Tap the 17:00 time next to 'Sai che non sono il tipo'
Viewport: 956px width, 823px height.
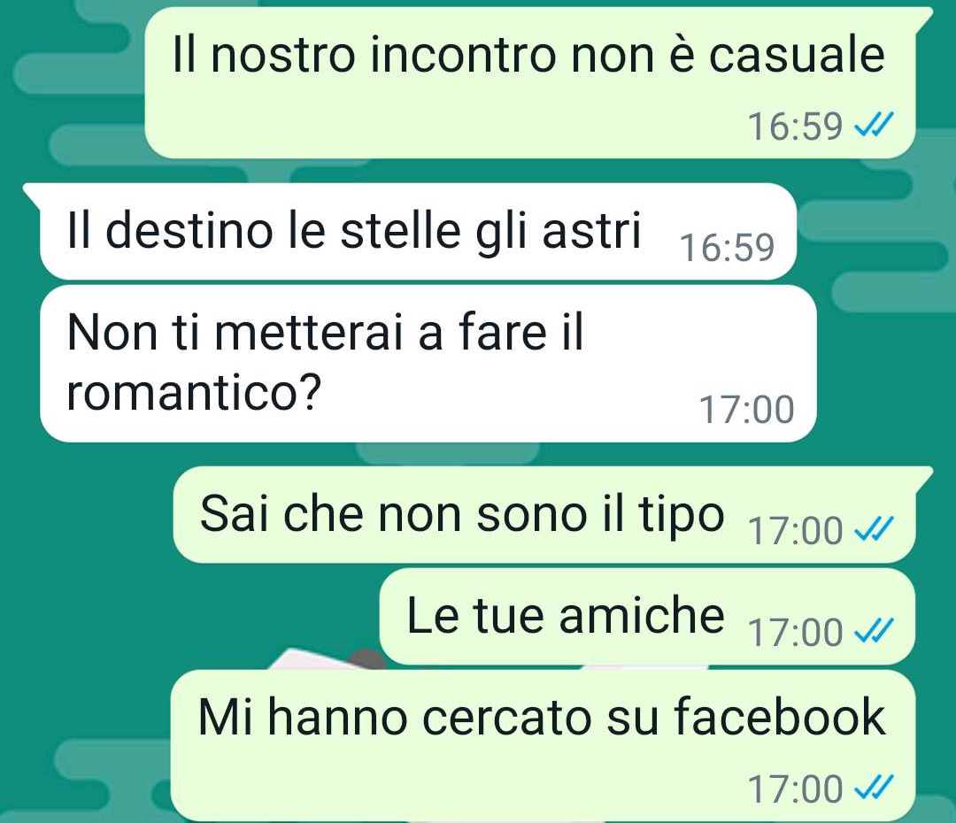(x=795, y=530)
